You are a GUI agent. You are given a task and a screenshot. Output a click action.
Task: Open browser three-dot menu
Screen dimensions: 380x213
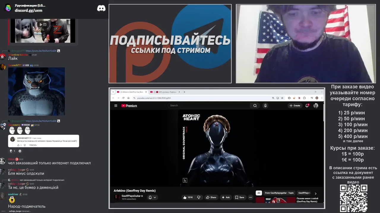tap(321, 98)
